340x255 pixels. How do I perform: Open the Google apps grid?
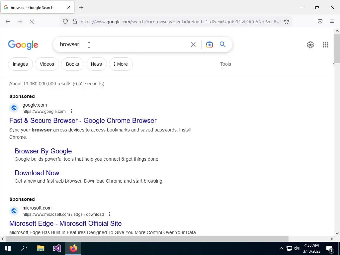click(325, 45)
